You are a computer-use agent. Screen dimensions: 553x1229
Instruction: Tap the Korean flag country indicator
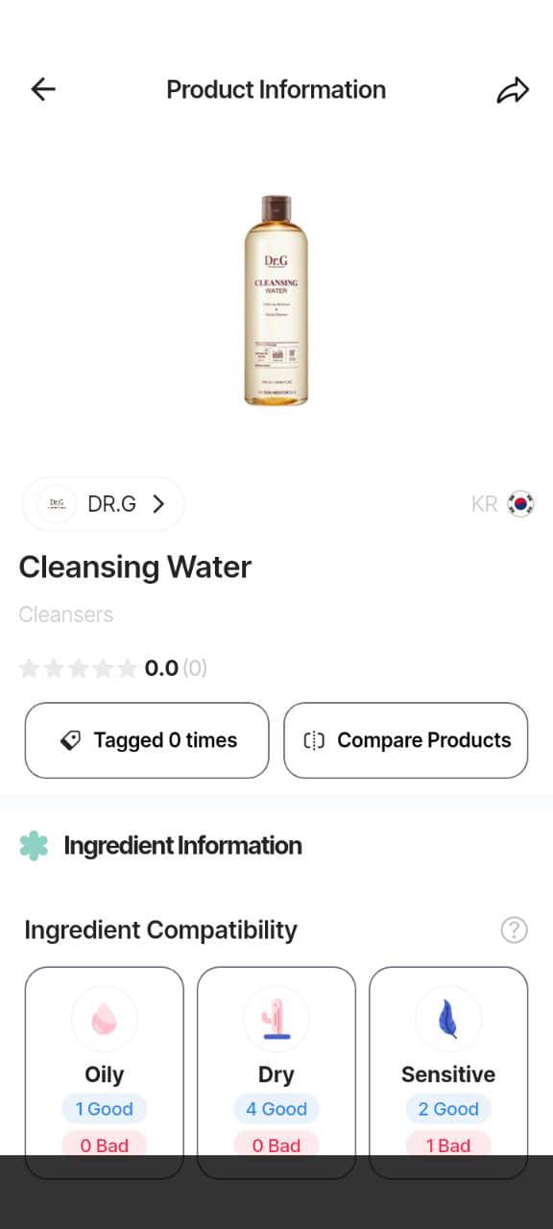tap(519, 503)
